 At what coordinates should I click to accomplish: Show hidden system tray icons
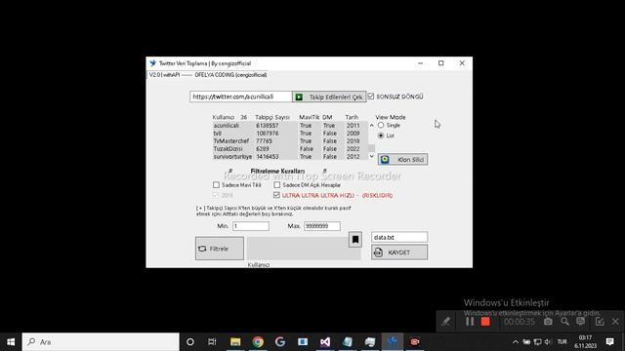(516, 342)
